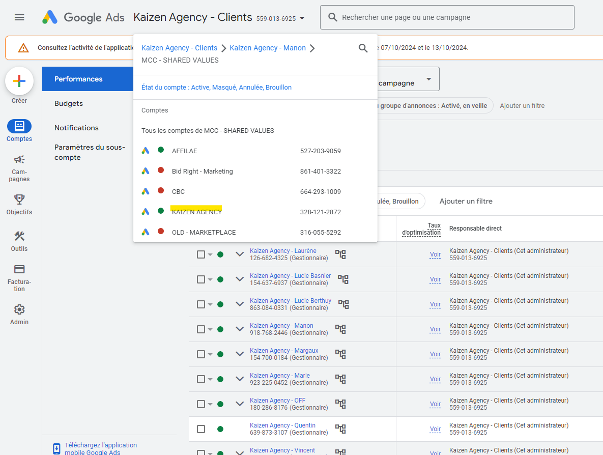The width and height of the screenshot is (603, 455).
Task: Click the mobile app download icon
Action: pyautogui.click(x=56, y=448)
